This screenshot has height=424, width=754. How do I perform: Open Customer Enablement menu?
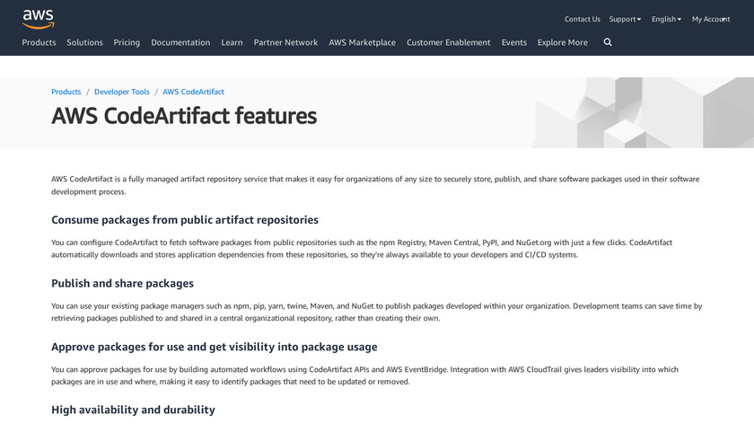(x=448, y=42)
